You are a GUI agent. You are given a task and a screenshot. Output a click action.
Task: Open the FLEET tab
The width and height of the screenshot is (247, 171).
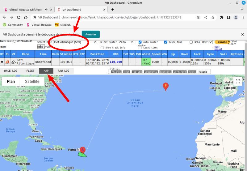[x=30, y=71]
